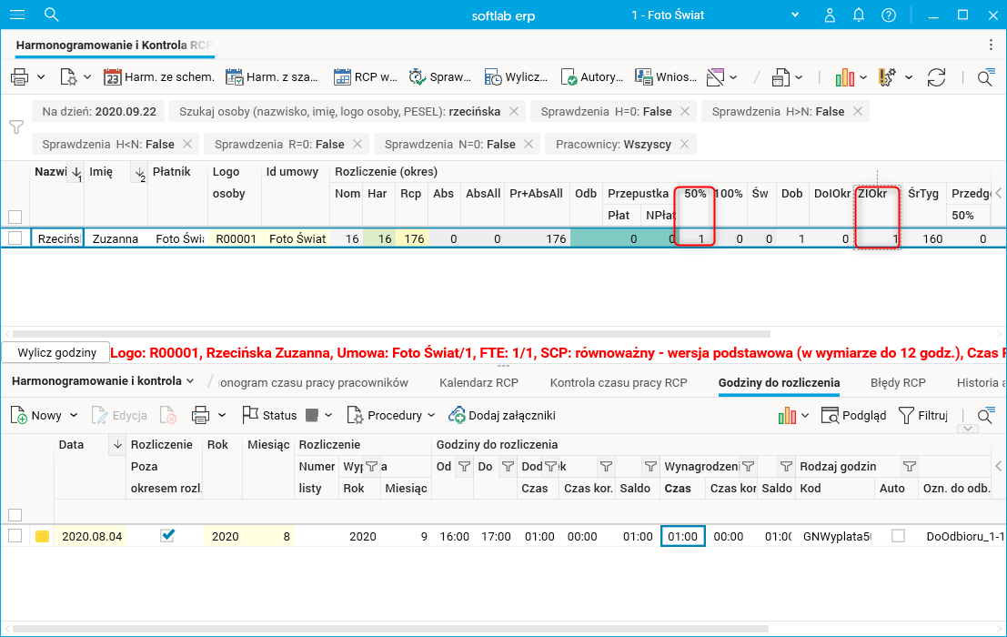1007x637 pixels.
Task: Open the vertical three-dots options menu
Action: (991, 45)
